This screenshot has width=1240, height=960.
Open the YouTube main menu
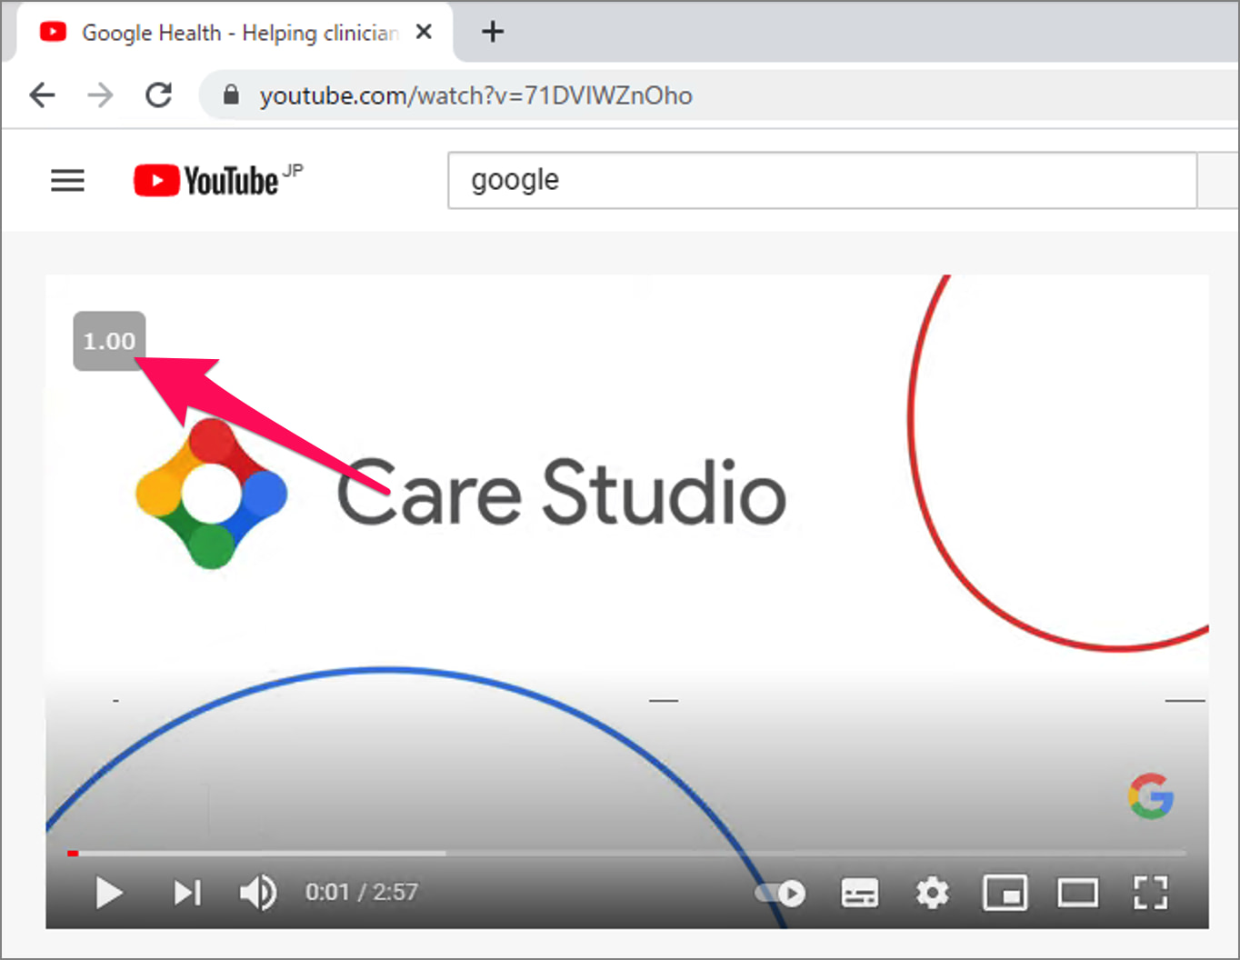[66, 180]
